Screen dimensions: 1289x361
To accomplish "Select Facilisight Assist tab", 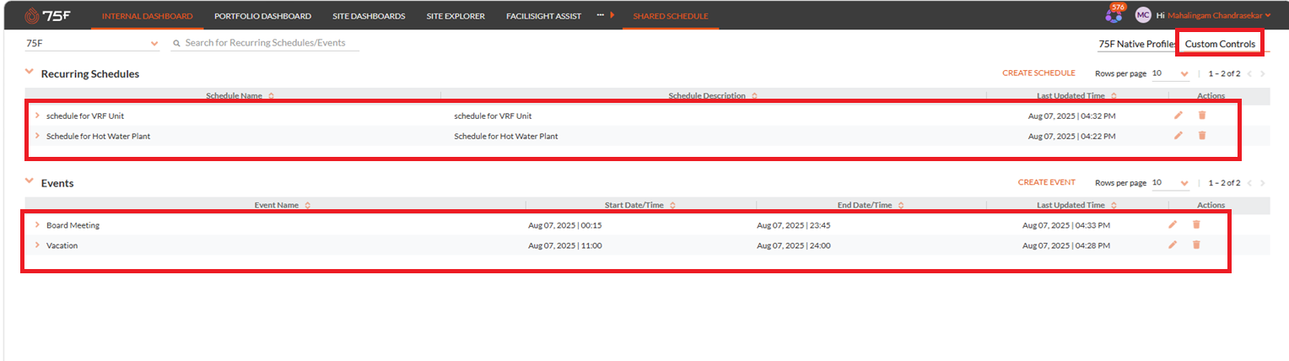I will coord(543,15).
